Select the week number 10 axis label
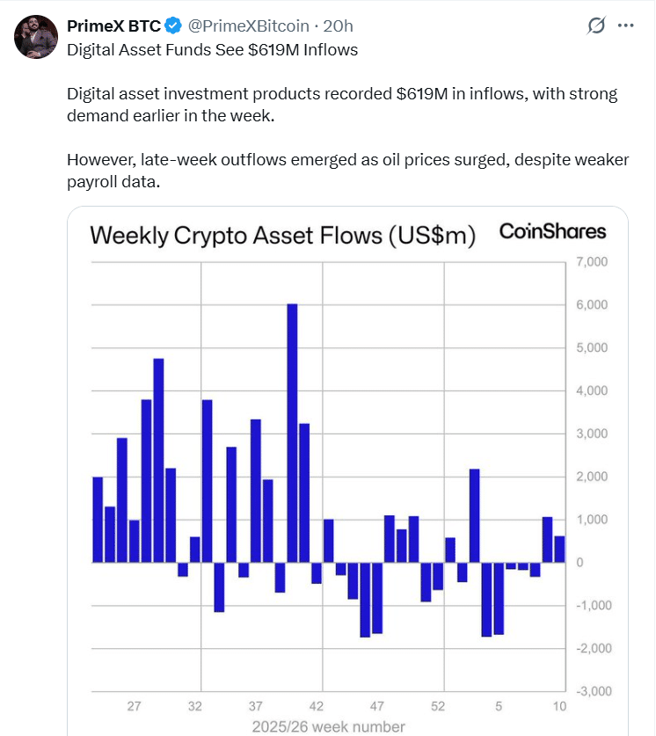Image resolution: width=656 pixels, height=736 pixels. click(x=560, y=705)
